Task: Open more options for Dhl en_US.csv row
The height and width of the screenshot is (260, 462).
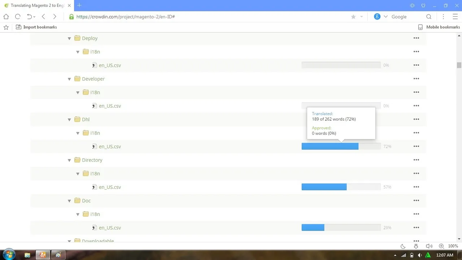Action: click(x=416, y=146)
